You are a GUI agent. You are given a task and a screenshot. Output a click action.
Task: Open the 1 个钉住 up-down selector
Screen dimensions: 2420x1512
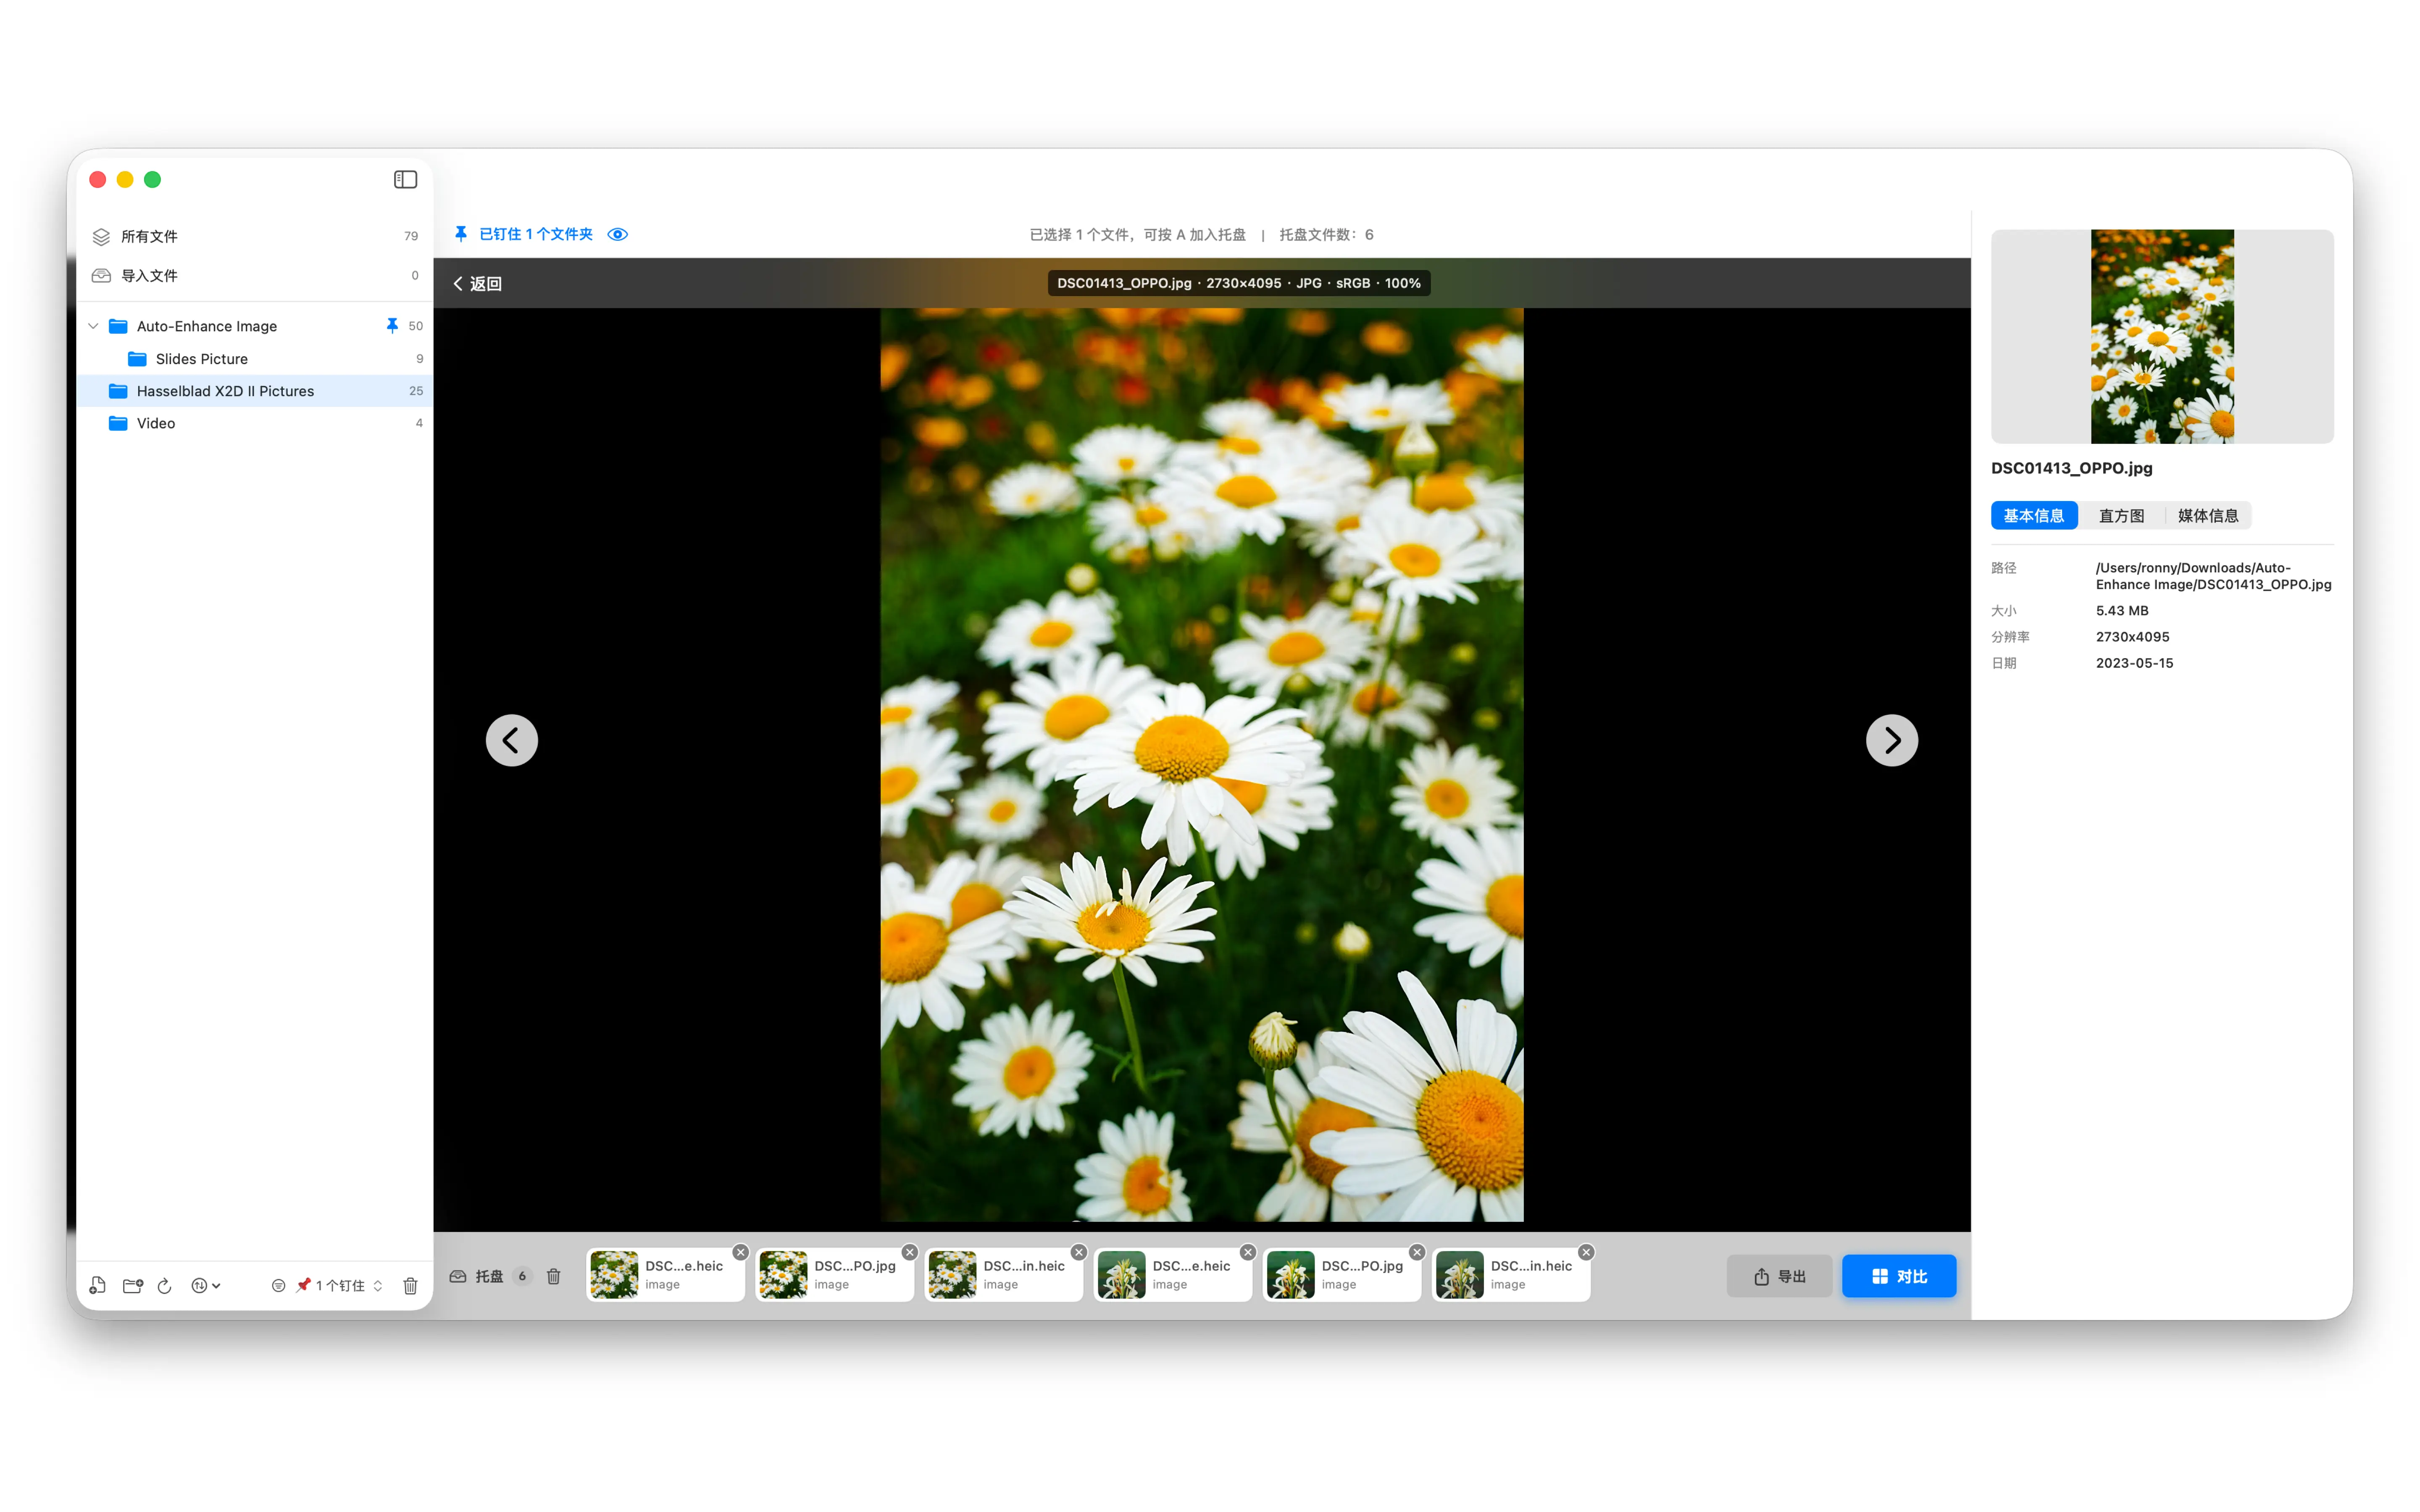(378, 1286)
